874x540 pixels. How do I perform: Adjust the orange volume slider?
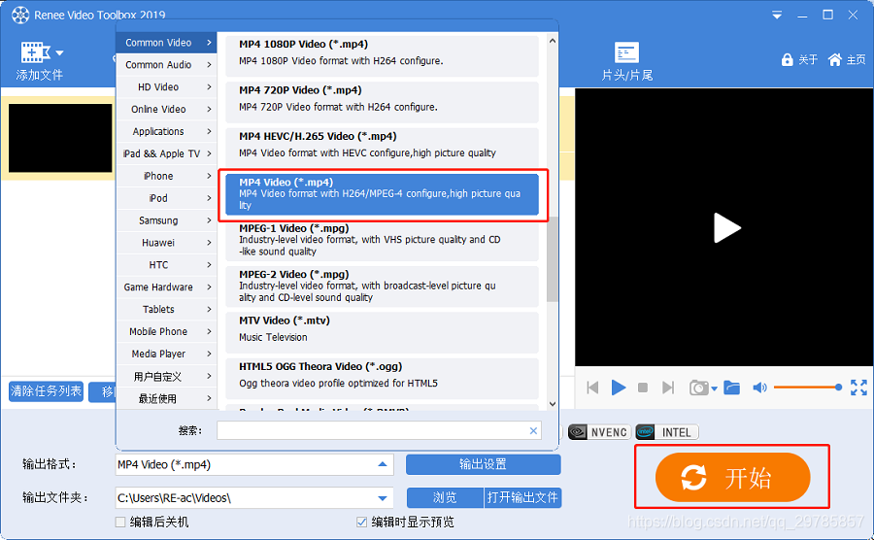coord(807,388)
